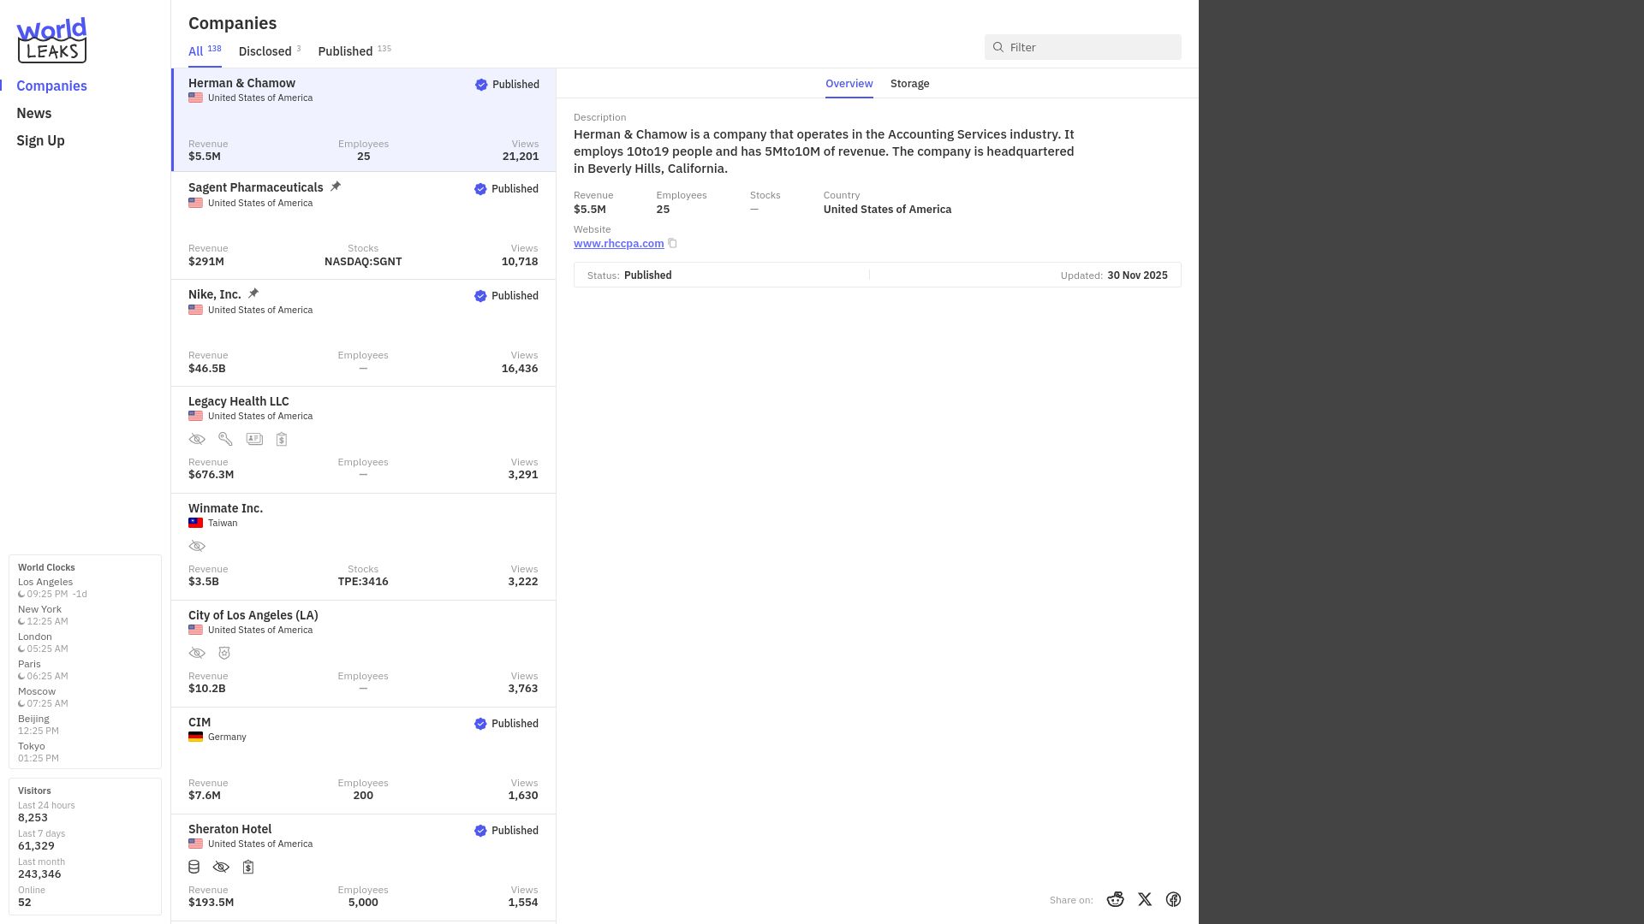Click the TPE:3416 stock ticker
1644x924 pixels.
363,582
